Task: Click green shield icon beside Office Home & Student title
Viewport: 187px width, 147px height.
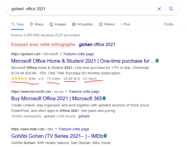Action: tap(157, 61)
